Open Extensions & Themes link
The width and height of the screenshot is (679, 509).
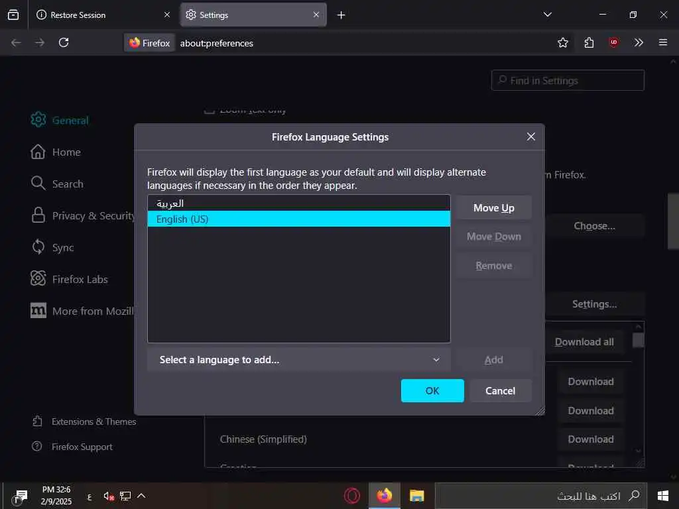point(84,422)
